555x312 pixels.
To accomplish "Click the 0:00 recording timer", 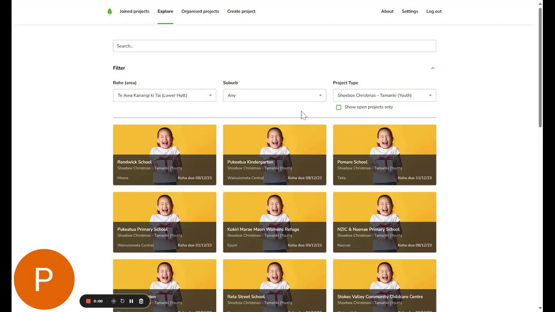I will pos(98,301).
